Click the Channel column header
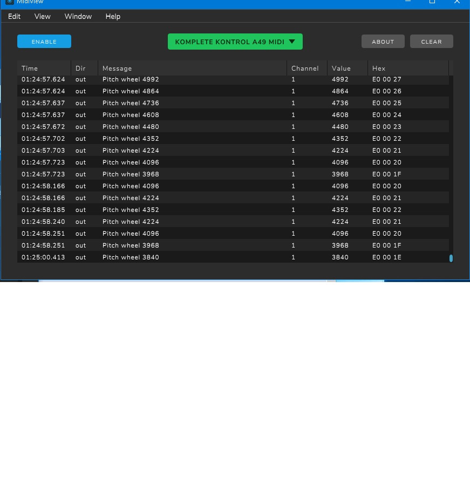Viewport: 470px width, 487px height. click(x=307, y=68)
